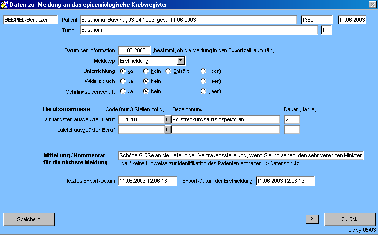378x235 pixels.
Task: Expand the Meldetyp dropdown list
Action: coord(180,61)
